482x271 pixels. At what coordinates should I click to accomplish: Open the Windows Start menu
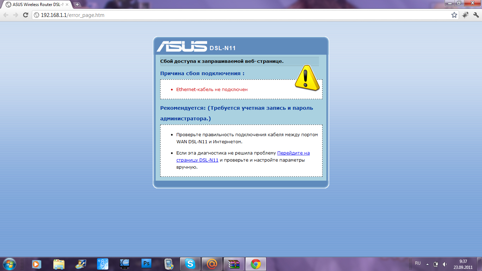9,264
